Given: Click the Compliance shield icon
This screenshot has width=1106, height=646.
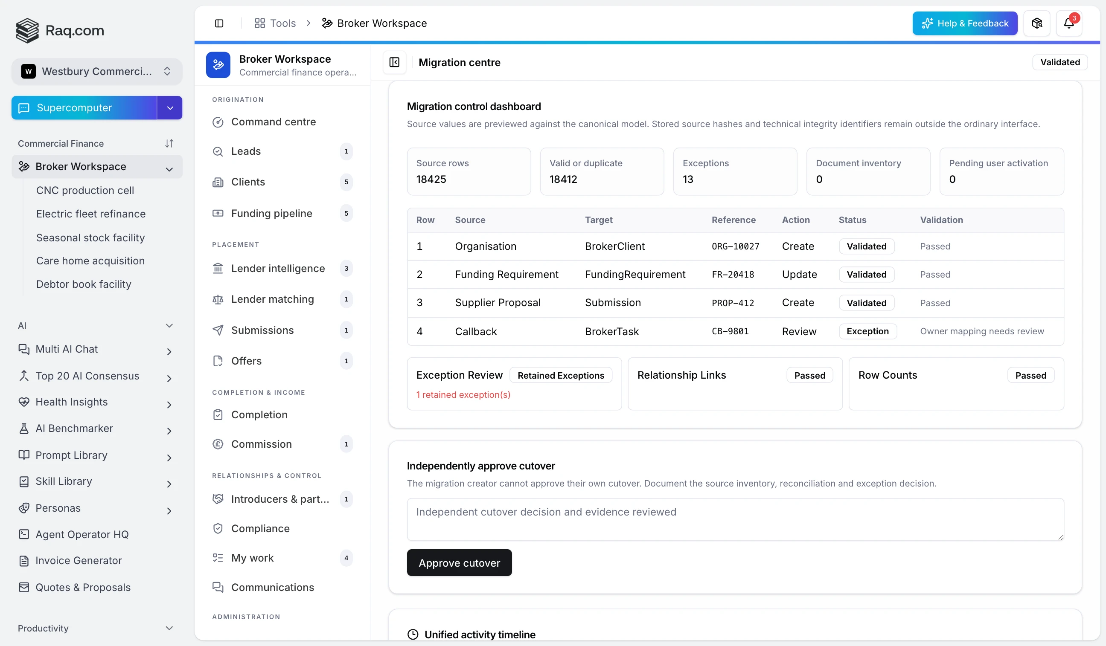Looking at the screenshot, I should [218, 528].
